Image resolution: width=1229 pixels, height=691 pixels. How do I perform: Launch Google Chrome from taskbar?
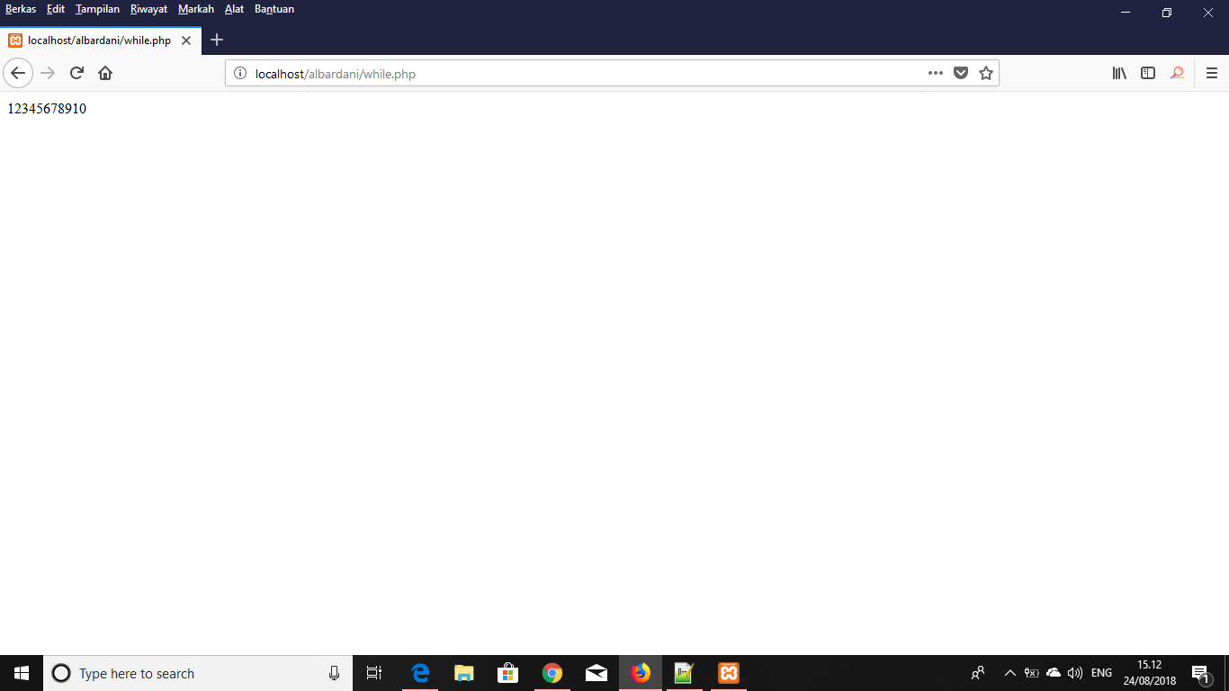click(552, 673)
